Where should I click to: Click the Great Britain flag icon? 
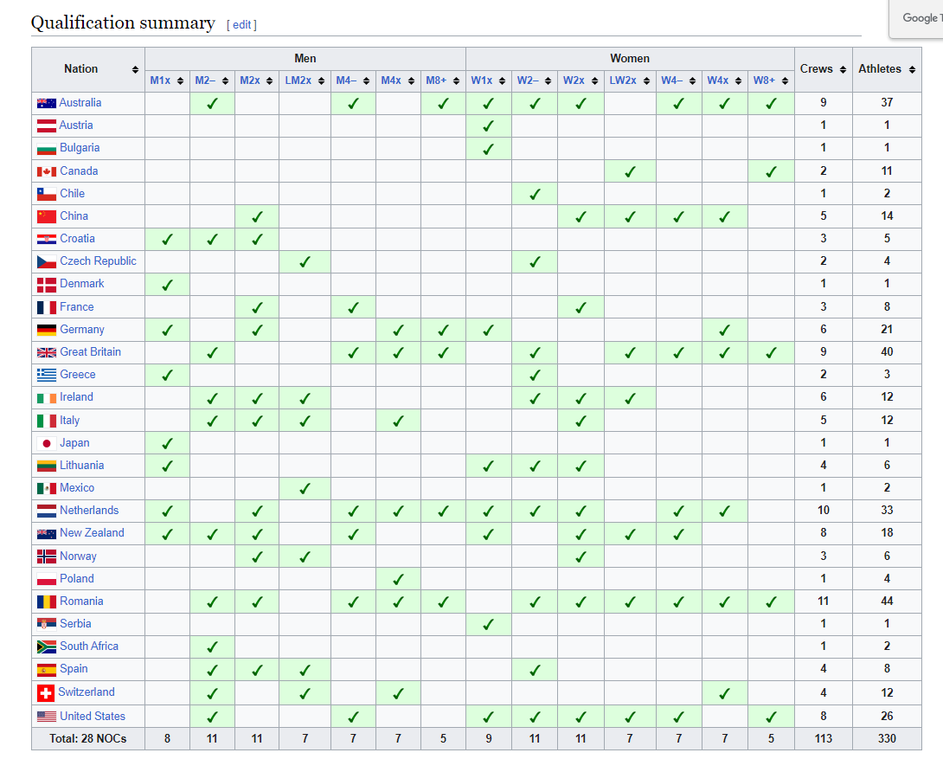47,352
